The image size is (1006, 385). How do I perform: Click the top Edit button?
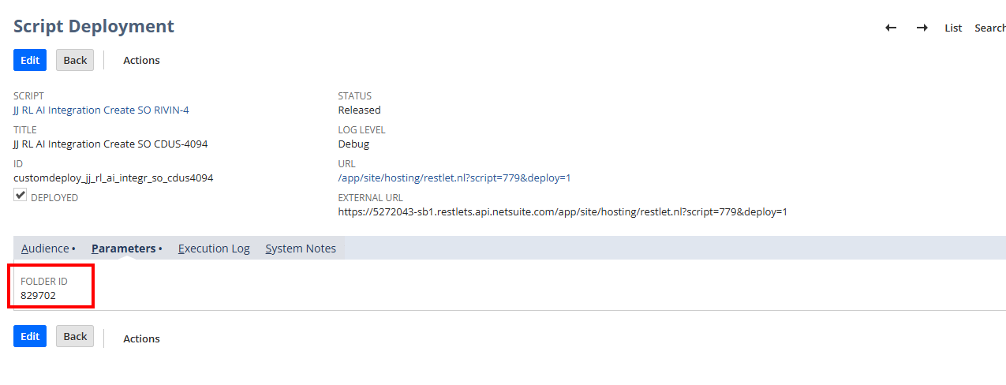[x=30, y=60]
